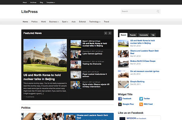Go to next featured news slide
Viewport: 182px width, 120px height.
tap(110, 33)
